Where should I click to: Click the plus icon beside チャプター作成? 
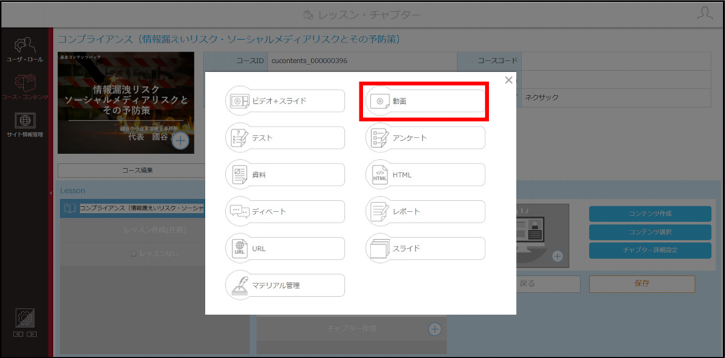435,329
